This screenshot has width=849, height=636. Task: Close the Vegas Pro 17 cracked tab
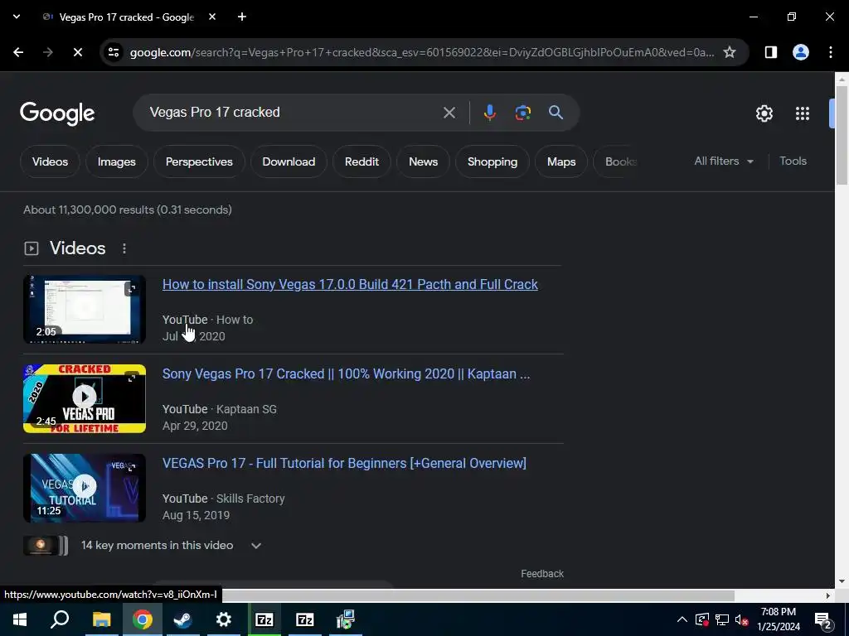pyautogui.click(x=212, y=17)
